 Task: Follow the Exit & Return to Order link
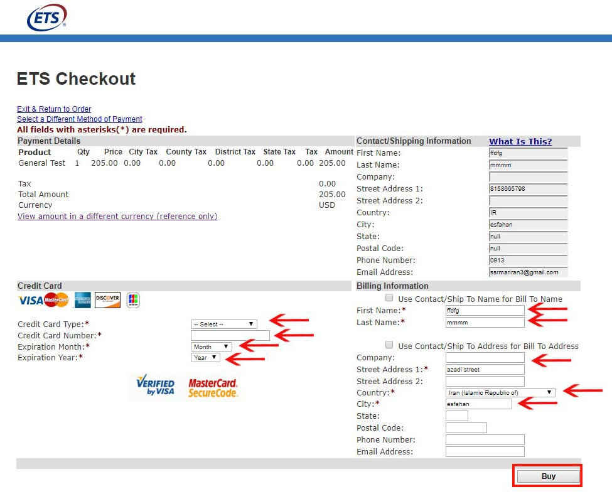(54, 109)
